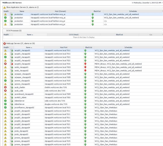Select host cell vlprapps04.workcover.local 7021
The image size is (163, 146).
[x=57, y=128]
